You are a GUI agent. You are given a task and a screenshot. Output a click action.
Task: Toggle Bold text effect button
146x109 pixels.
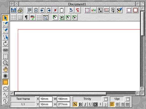pos(80,105)
